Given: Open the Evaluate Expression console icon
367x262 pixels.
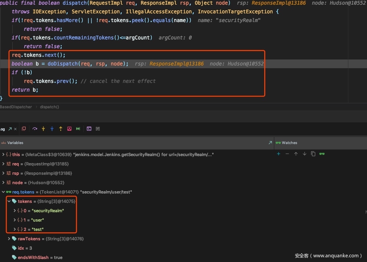Looking at the screenshot, I should tap(89, 129).
